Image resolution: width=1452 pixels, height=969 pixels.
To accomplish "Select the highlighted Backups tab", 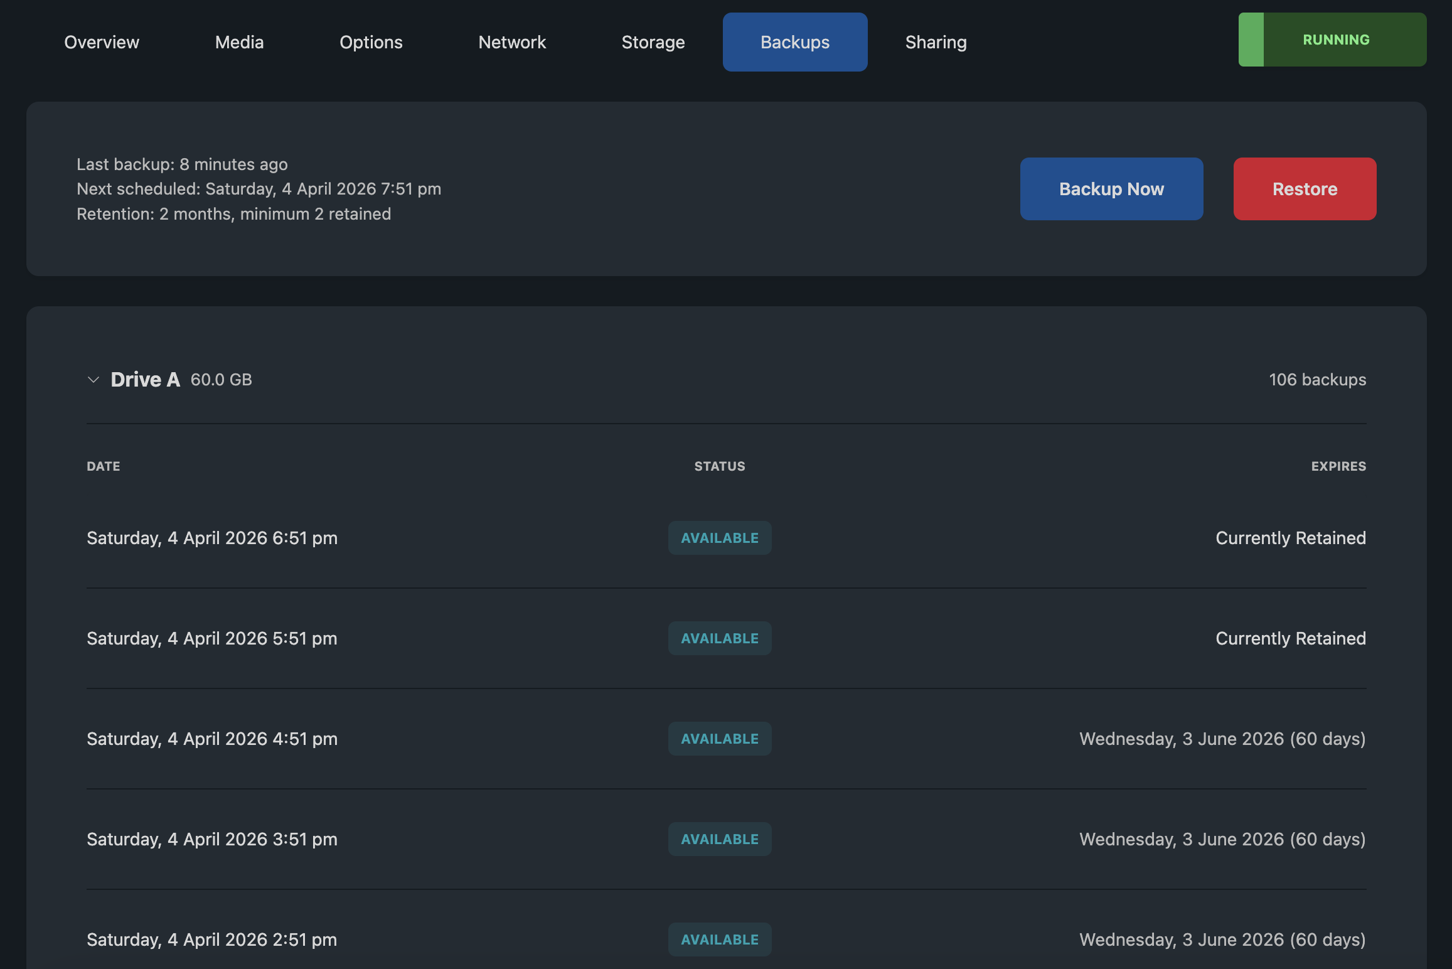I will coord(794,41).
